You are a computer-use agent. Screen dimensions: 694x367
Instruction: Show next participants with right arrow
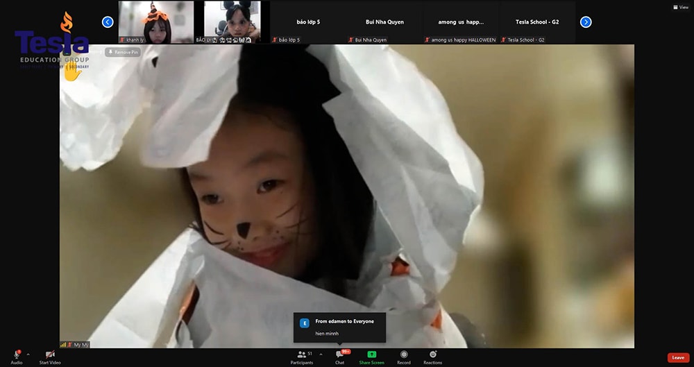point(586,22)
